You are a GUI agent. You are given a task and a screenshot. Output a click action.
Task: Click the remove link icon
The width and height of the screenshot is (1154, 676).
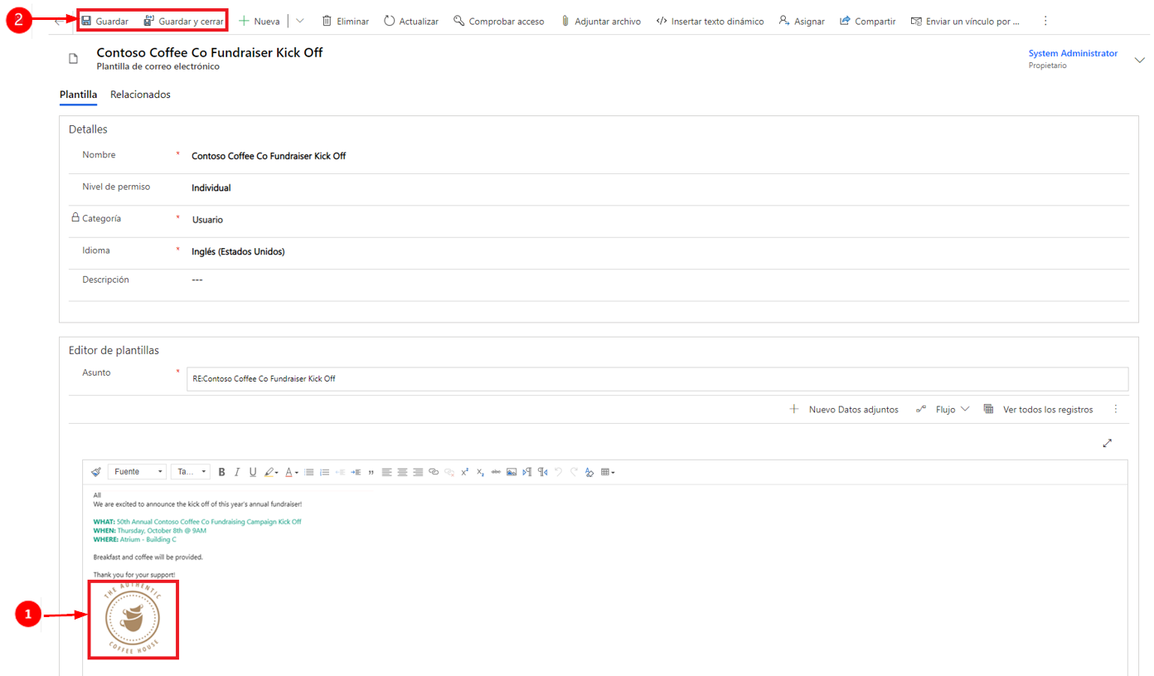click(x=449, y=472)
